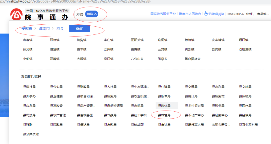
Task: Select department 县不动产中心
Action: [194, 115]
